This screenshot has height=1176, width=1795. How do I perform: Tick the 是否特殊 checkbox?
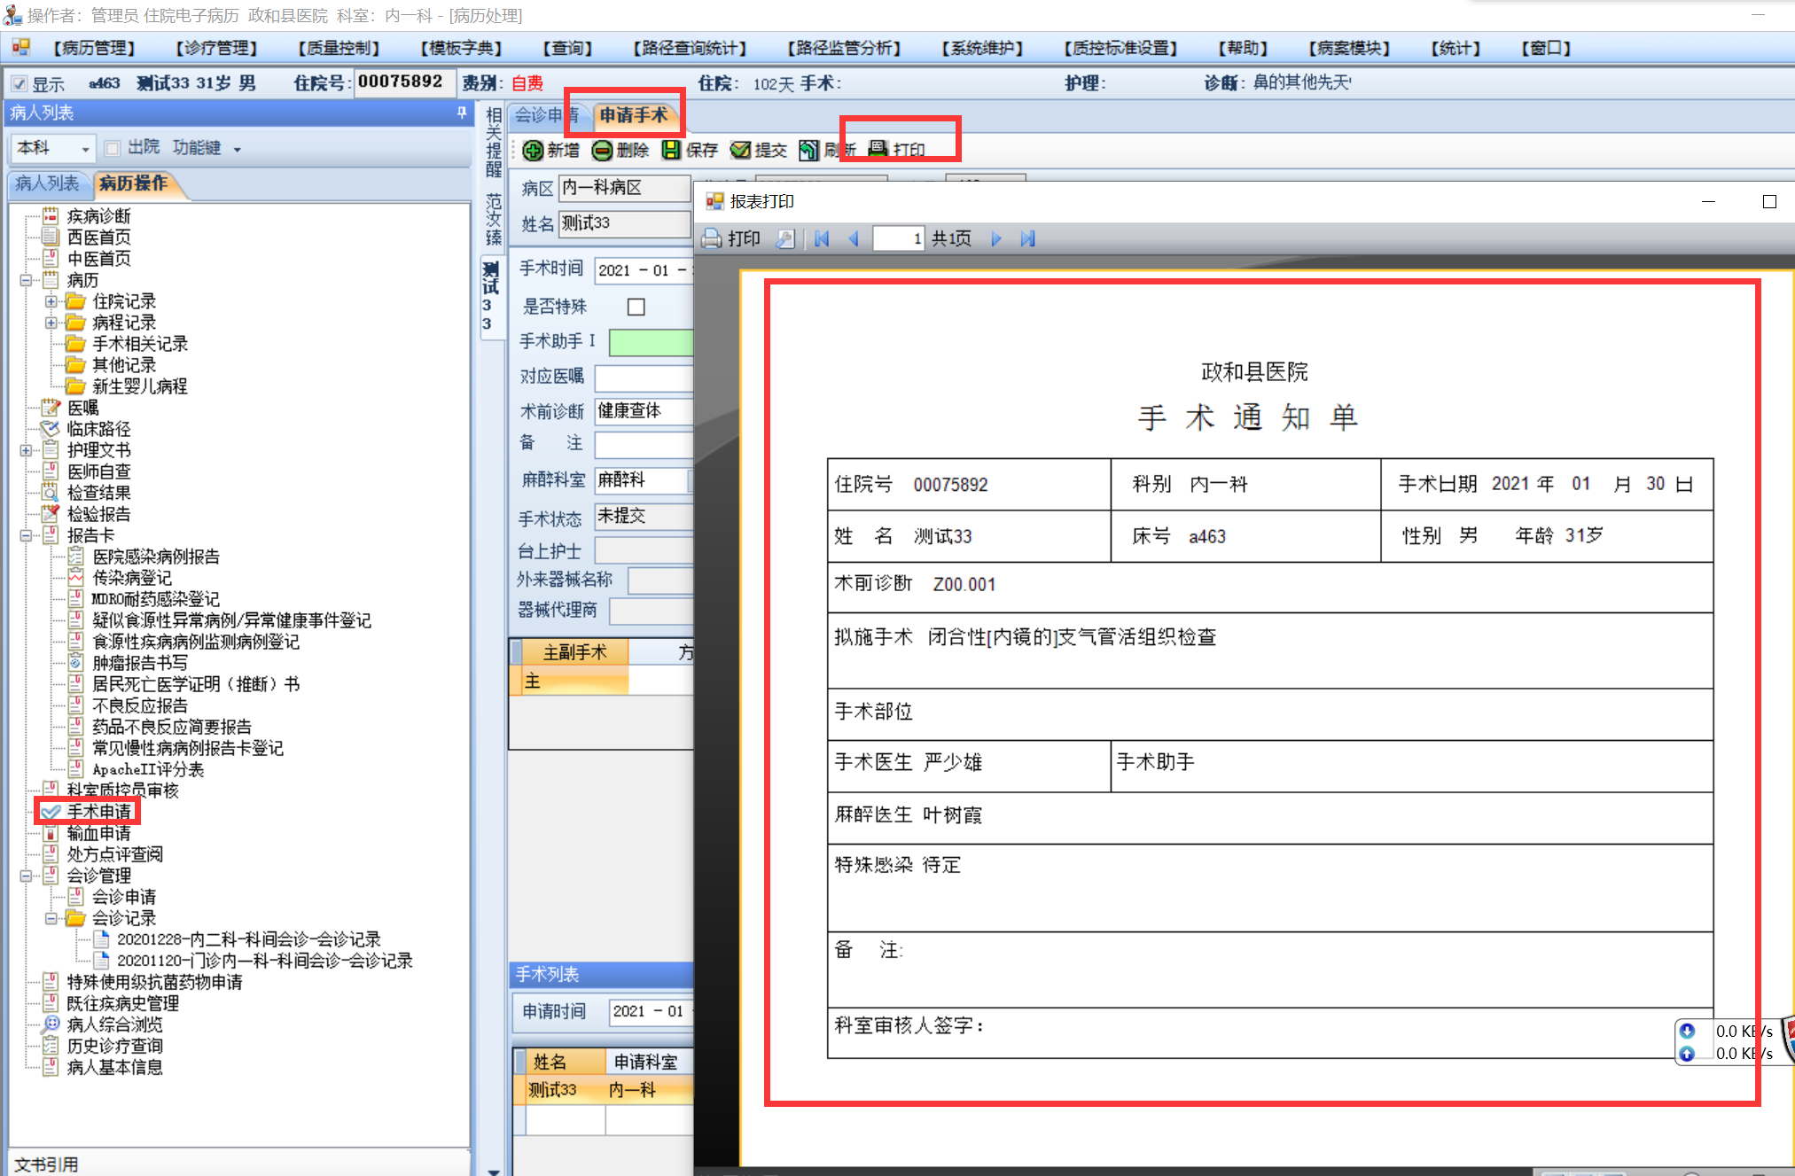coord(636,307)
